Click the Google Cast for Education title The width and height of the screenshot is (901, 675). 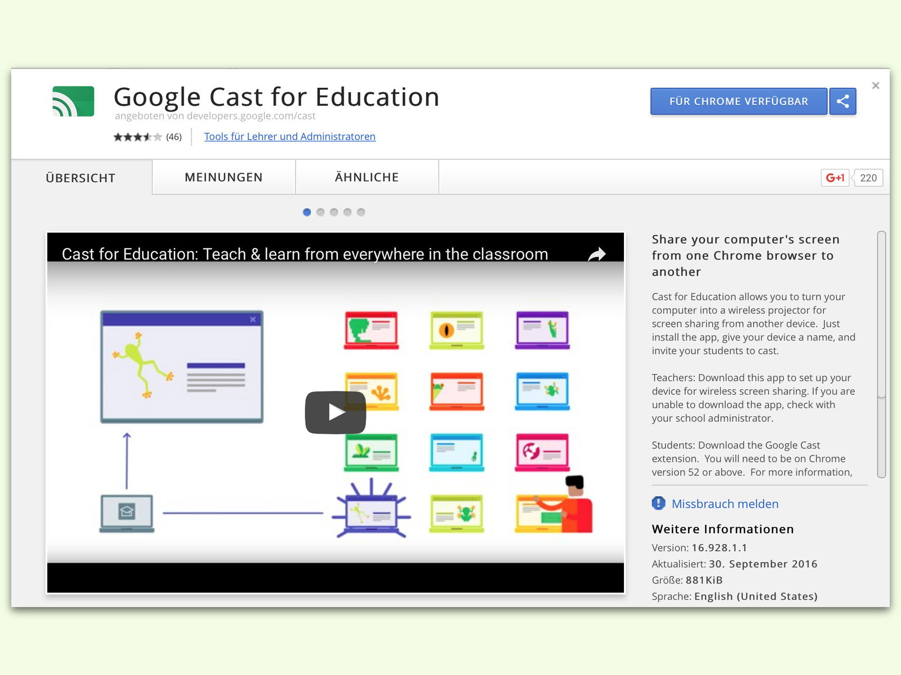pos(276,97)
